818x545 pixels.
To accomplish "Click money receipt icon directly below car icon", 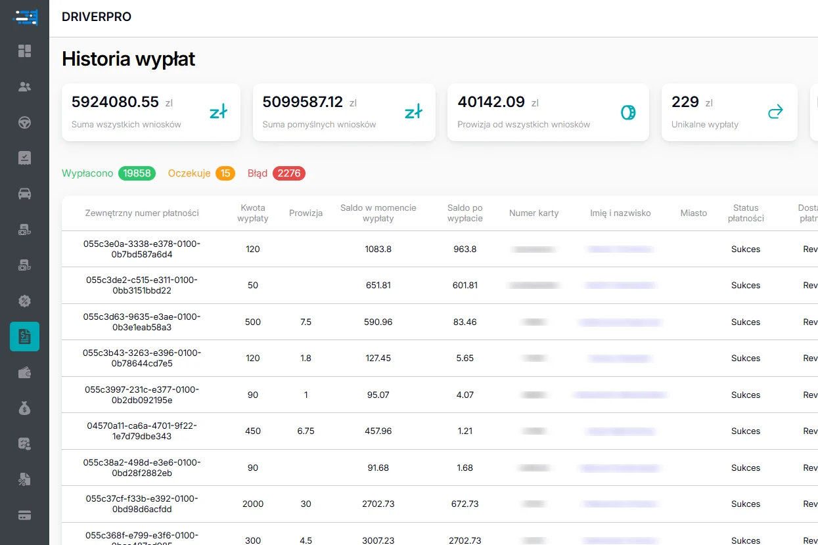I will coord(24,229).
